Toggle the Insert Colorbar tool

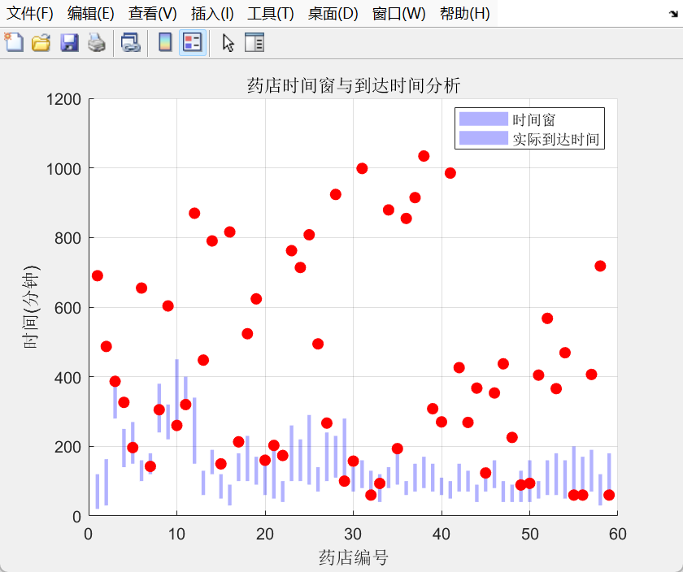(x=165, y=43)
